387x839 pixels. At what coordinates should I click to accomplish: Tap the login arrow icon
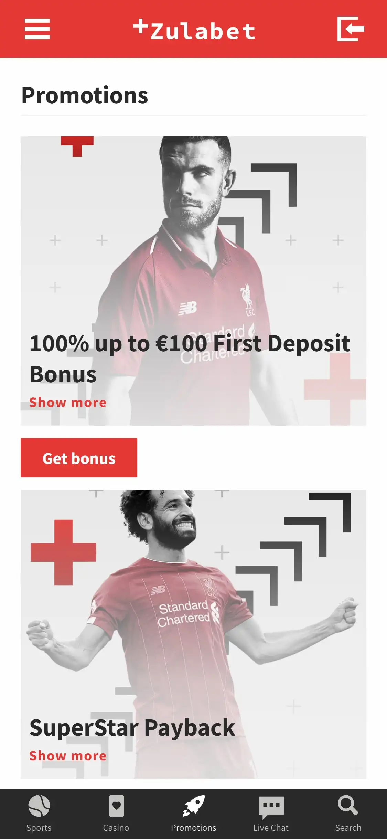coord(351,29)
